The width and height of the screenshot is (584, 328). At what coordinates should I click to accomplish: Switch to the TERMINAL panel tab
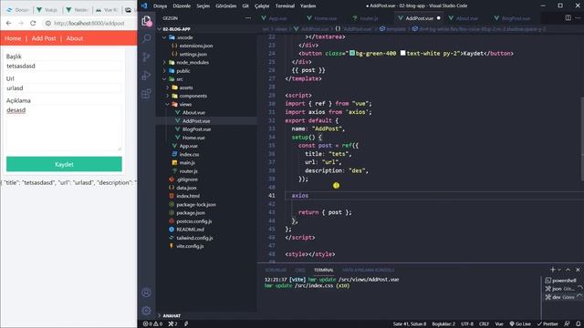[323, 270]
